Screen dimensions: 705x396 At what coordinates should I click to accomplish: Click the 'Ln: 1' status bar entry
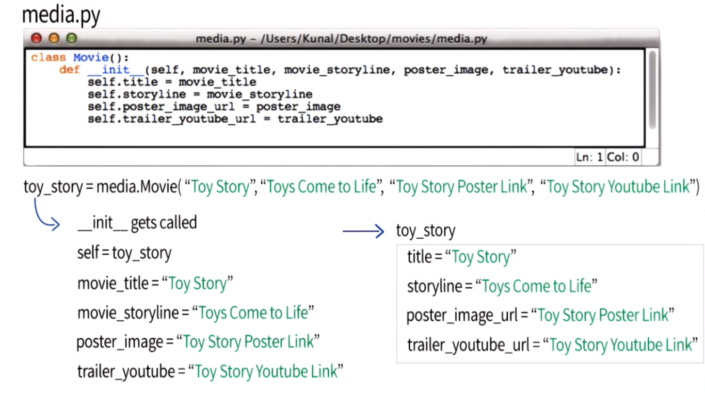click(589, 157)
